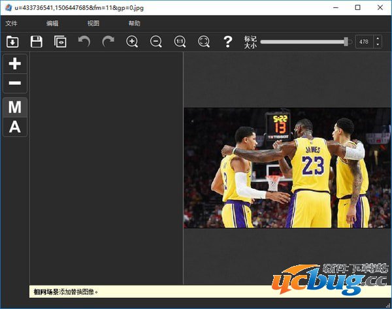The height and width of the screenshot is (309, 392).
Task: Click the minus remove-image button
Action: (x=15, y=83)
